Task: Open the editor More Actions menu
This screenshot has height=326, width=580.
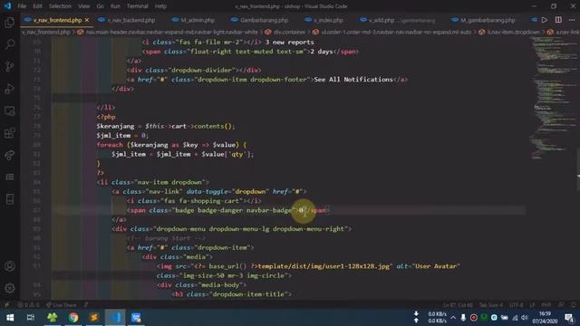Action: [x=572, y=20]
